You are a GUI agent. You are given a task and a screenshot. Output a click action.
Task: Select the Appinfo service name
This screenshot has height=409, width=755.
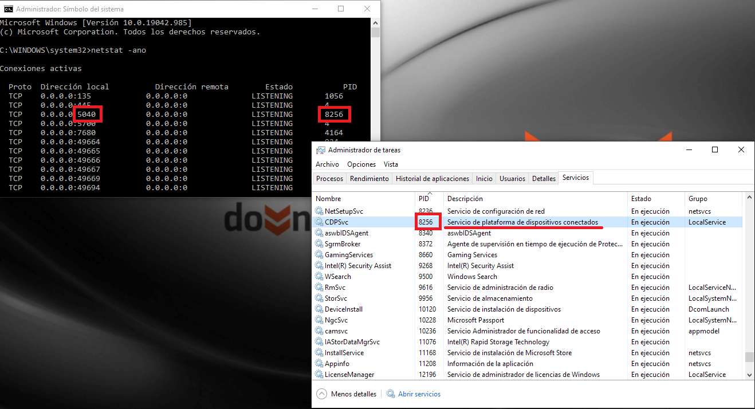click(x=337, y=364)
